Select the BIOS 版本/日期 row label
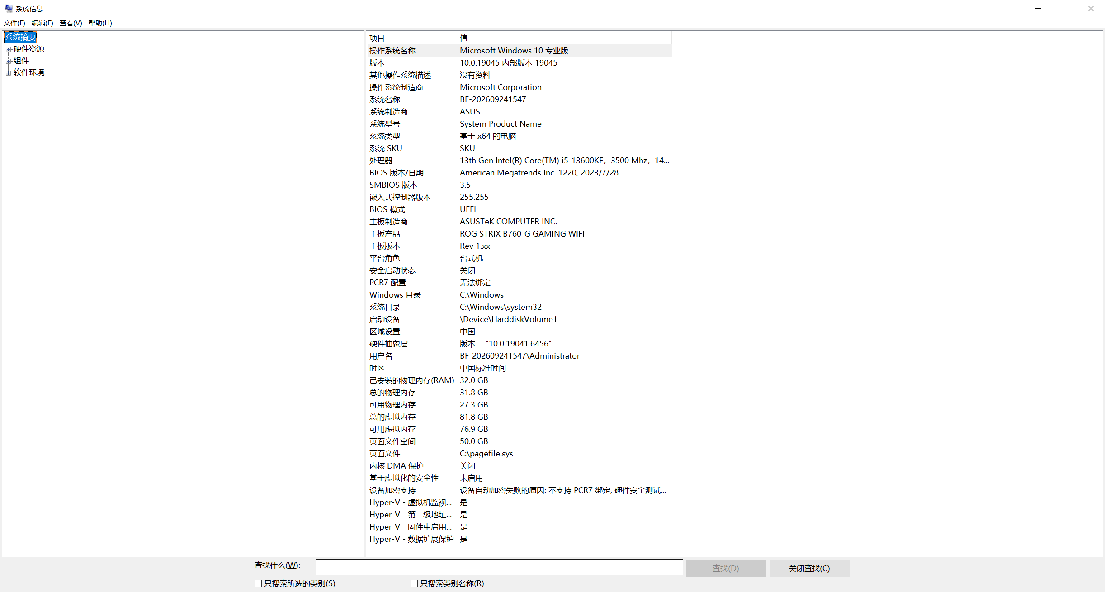 pos(397,173)
